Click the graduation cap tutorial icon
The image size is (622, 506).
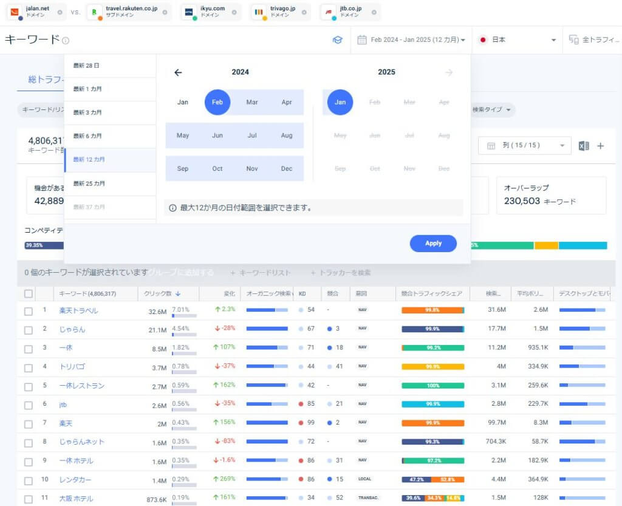(337, 40)
